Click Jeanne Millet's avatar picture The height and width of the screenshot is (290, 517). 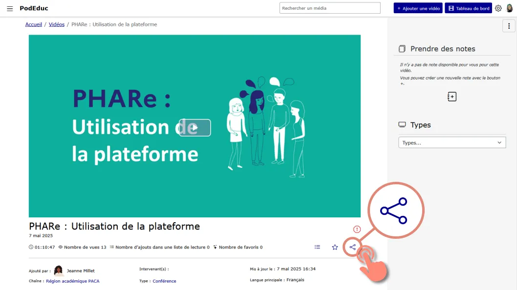[59, 271]
